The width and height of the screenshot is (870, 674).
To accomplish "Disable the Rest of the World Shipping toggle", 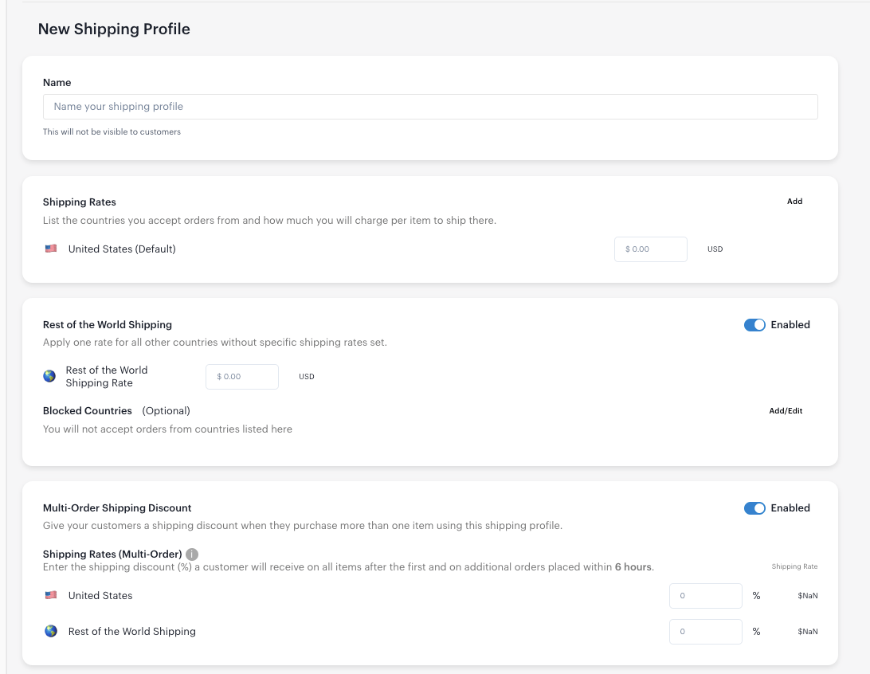I will 754,324.
